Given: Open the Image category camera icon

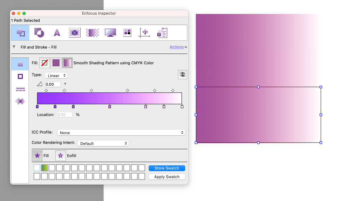Looking at the screenshot, I should pyautogui.click(x=75, y=33).
